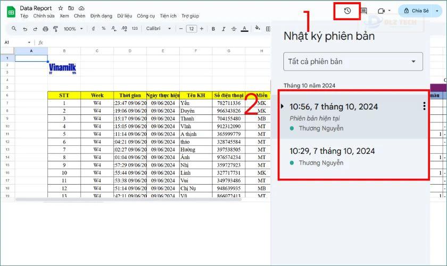Open the Xem menu
Screen dimensions: 447x266
[x=64, y=16]
